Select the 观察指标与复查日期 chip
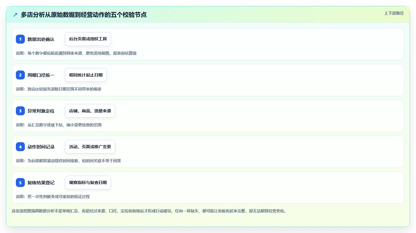This screenshot has width=416, height=233. coord(88,183)
